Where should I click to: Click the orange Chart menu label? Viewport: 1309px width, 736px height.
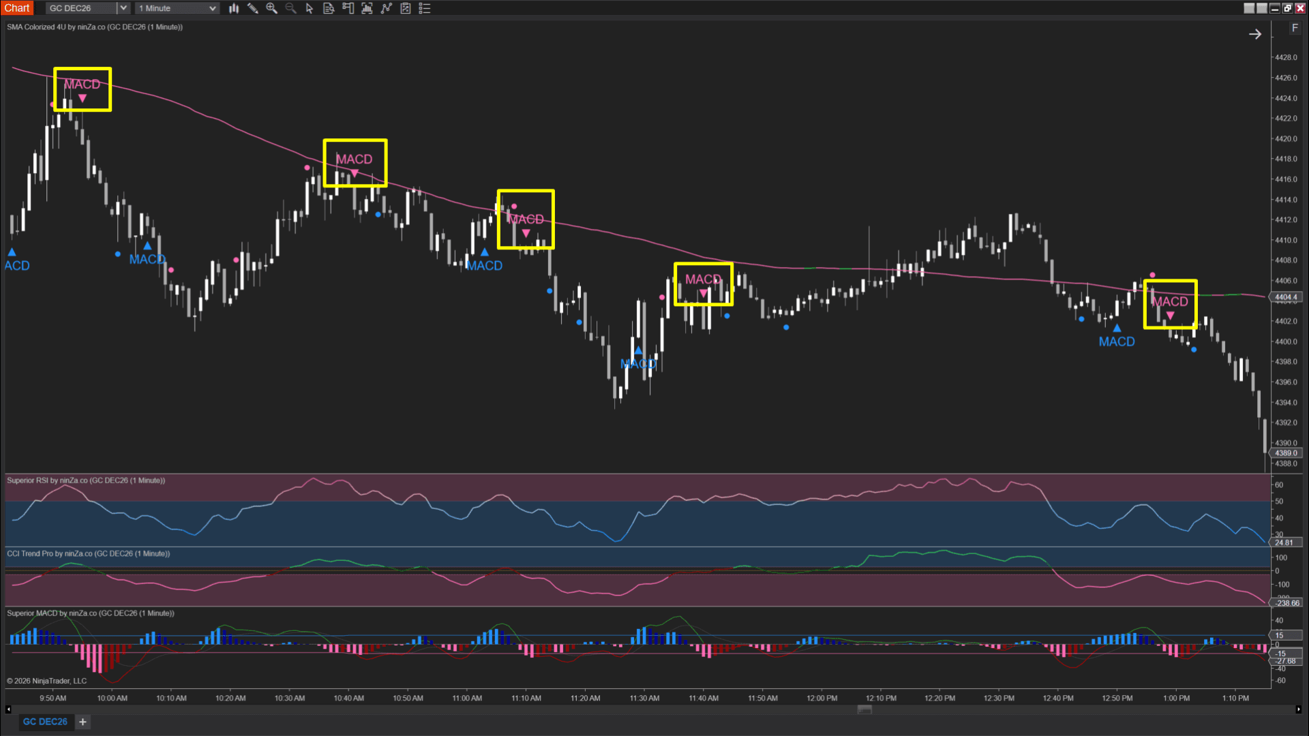17,8
